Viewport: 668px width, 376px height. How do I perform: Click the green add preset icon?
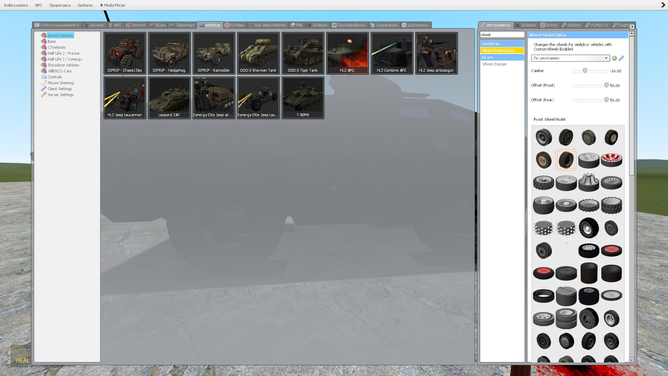click(614, 58)
